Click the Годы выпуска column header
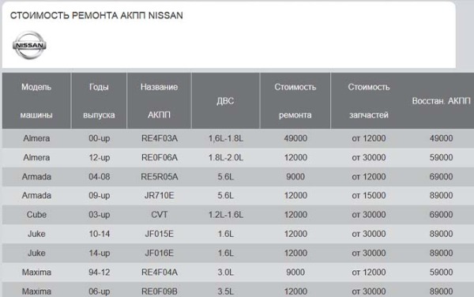 [x=99, y=100]
